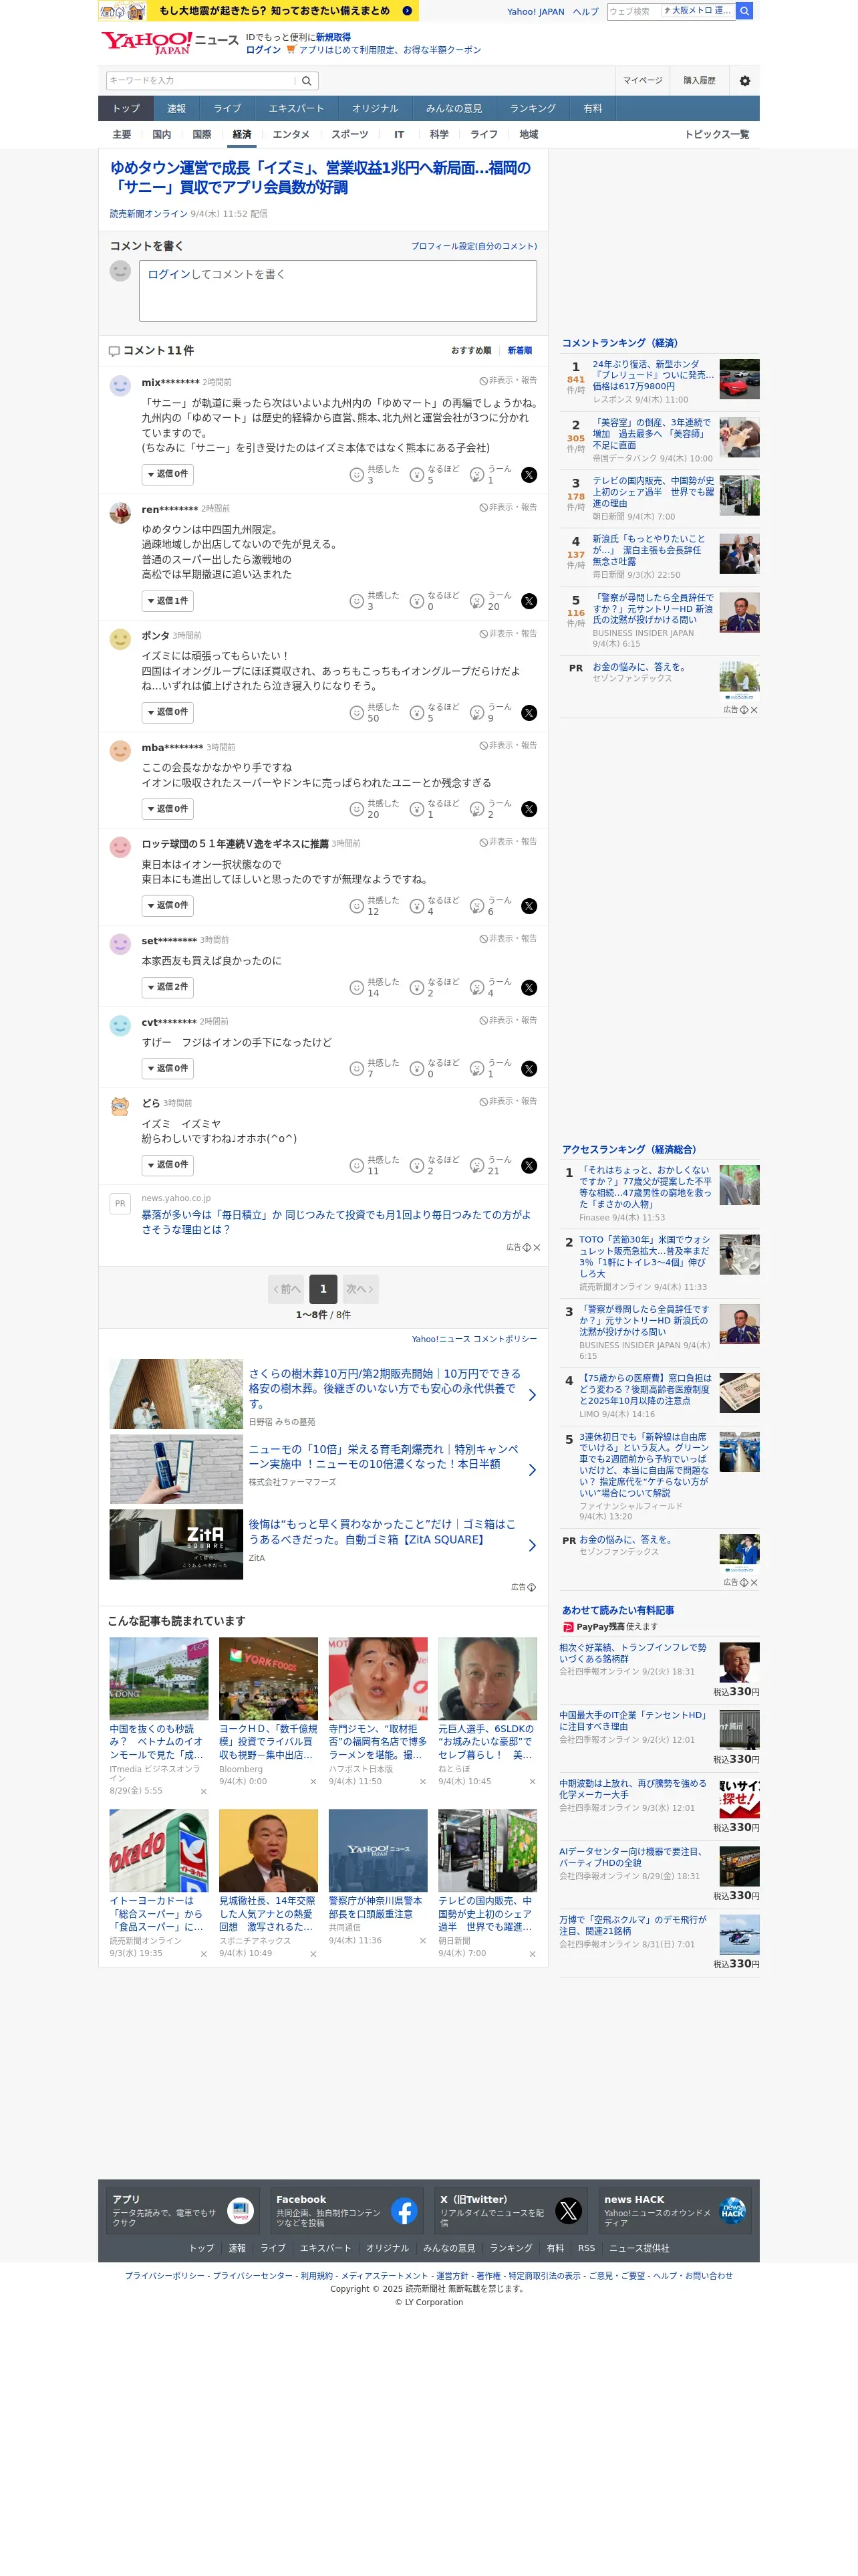Click 新規取得 ID link
The width and height of the screenshot is (858, 2576).
[x=333, y=37]
